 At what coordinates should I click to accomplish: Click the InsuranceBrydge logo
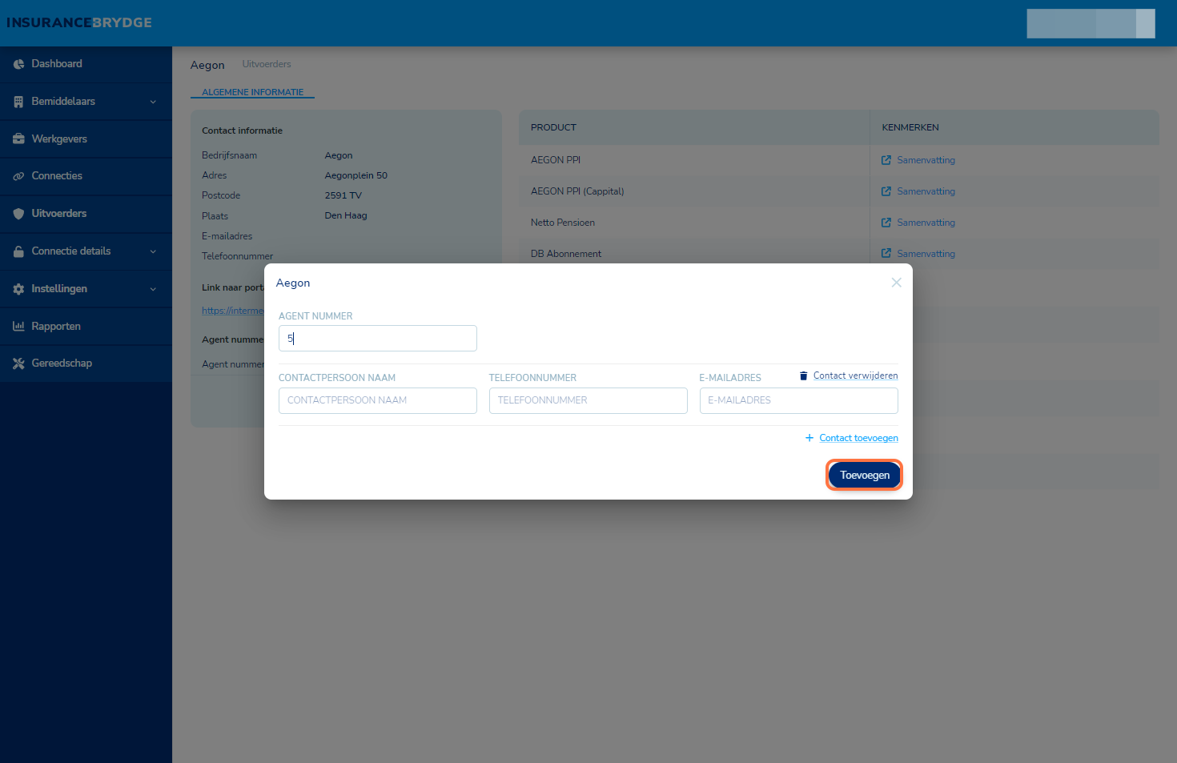point(79,22)
